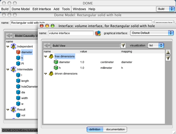
Task: Select 'l' in the Intermediate group
Action: (x=22, y=75)
